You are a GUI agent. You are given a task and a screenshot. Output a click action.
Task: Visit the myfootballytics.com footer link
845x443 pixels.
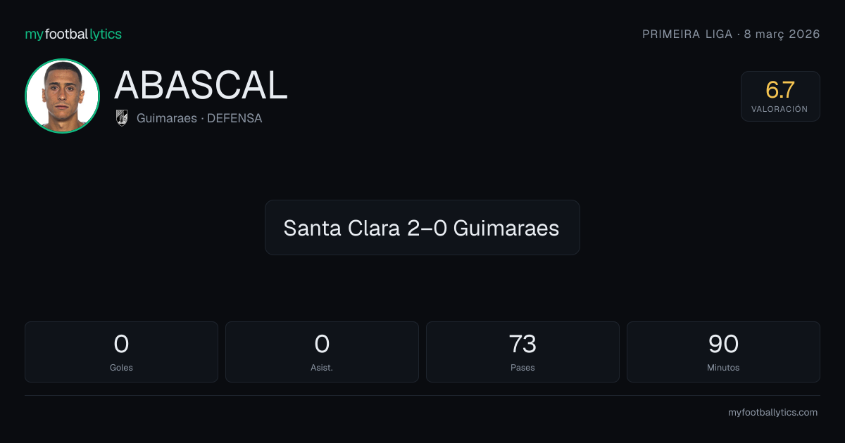772,413
